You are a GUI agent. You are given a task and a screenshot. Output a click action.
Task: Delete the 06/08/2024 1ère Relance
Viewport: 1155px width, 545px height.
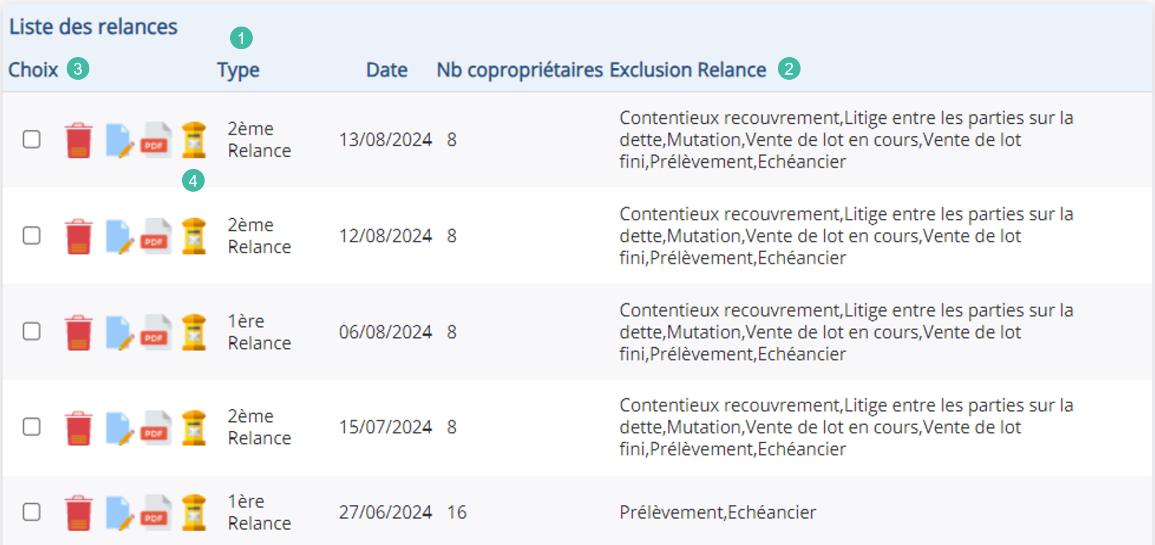pos(79,332)
